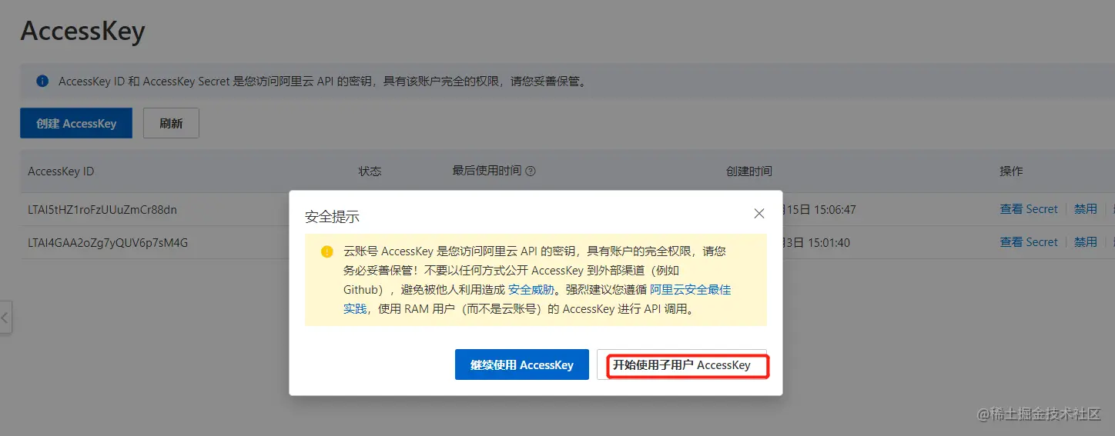Click the blue info icon in banner
The height and width of the screenshot is (436, 1115).
43,81
